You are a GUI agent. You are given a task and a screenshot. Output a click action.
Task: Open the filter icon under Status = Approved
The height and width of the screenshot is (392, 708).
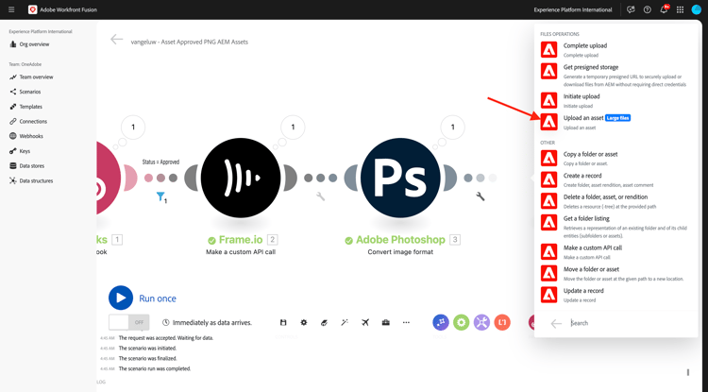[x=160, y=196]
